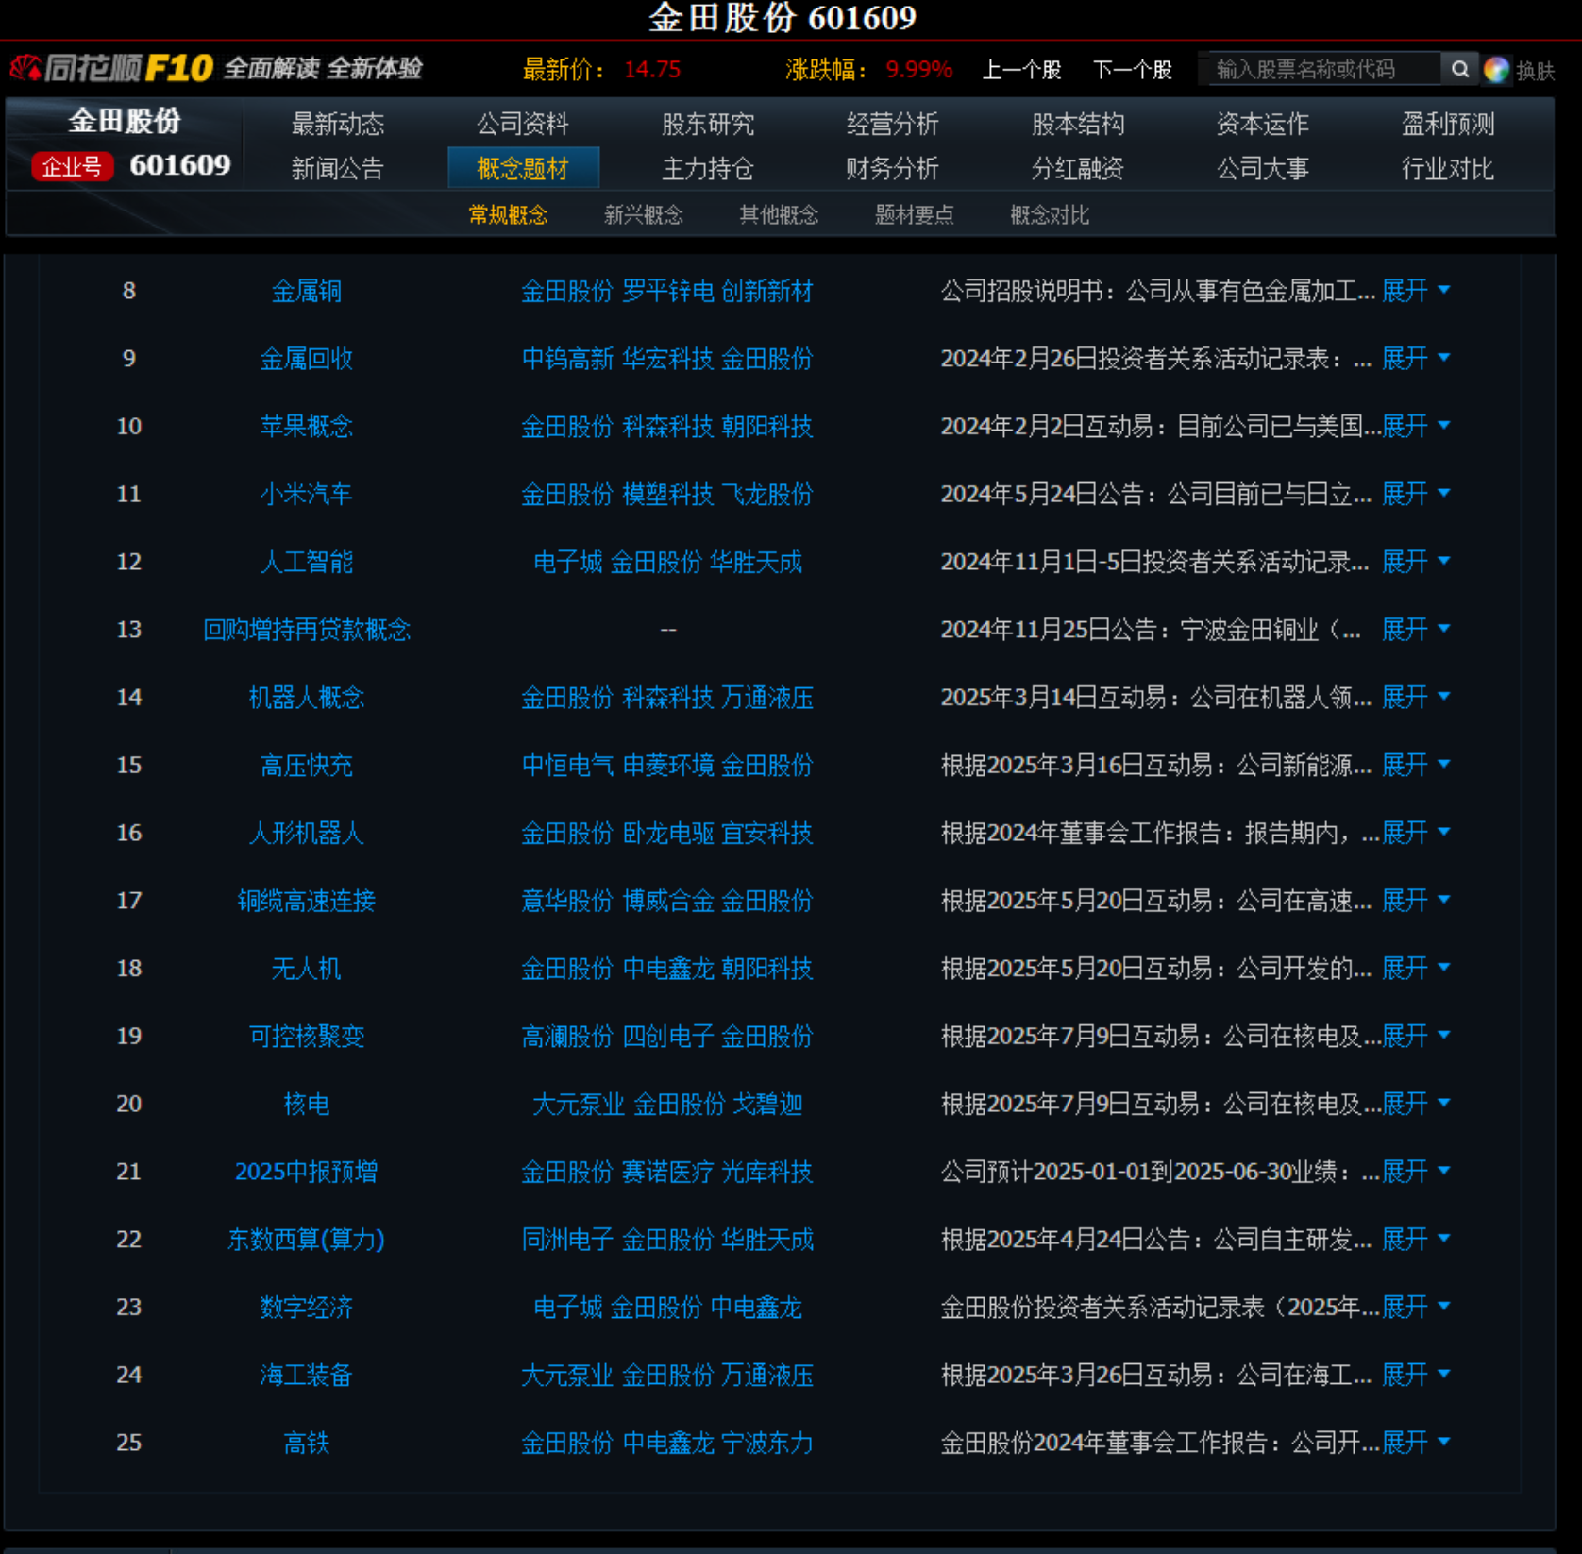Click stock link 中钨高新 in row 9

coord(568,359)
